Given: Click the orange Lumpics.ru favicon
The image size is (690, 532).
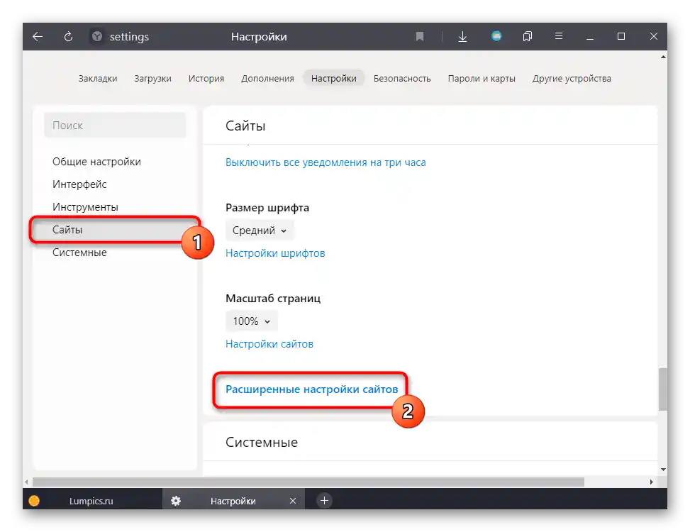Looking at the screenshot, I should click(x=34, y=501).
